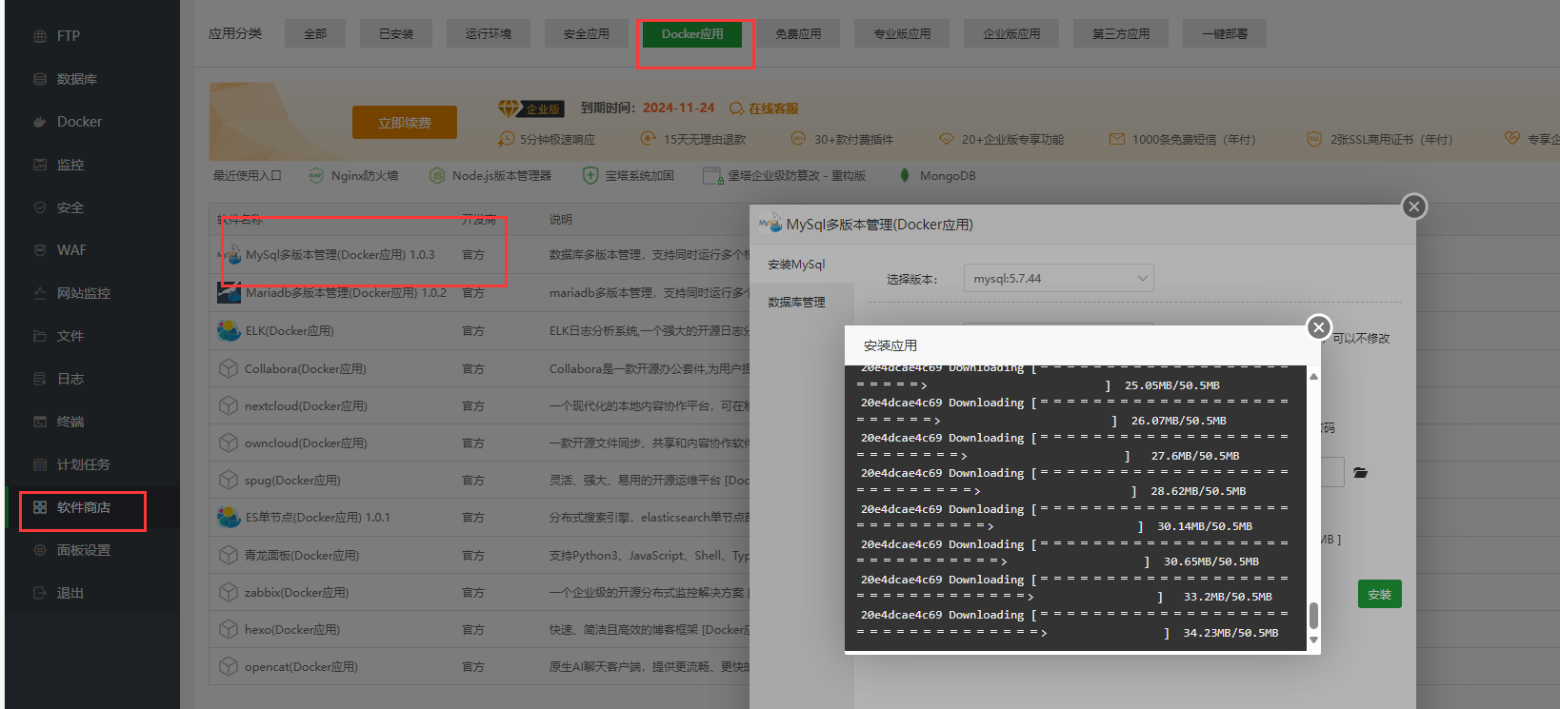
Task: Select the 一键部署 category tab
Action: tap(1225, 33)
